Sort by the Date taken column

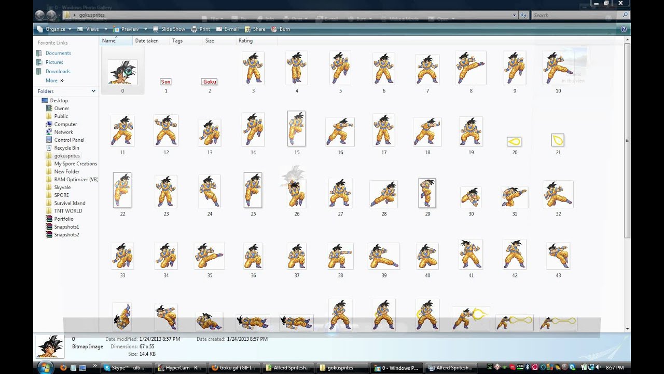point(151,41)
